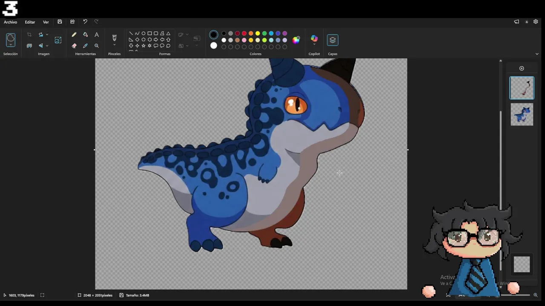545x306 pixels.
Task: Choose the triangle shape
Action: (168, 33)
